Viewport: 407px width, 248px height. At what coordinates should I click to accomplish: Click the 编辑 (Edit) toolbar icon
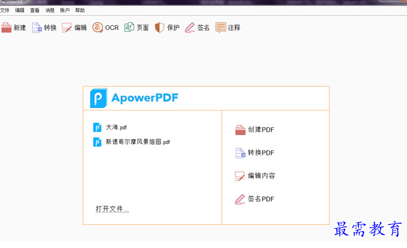[67, 28]
